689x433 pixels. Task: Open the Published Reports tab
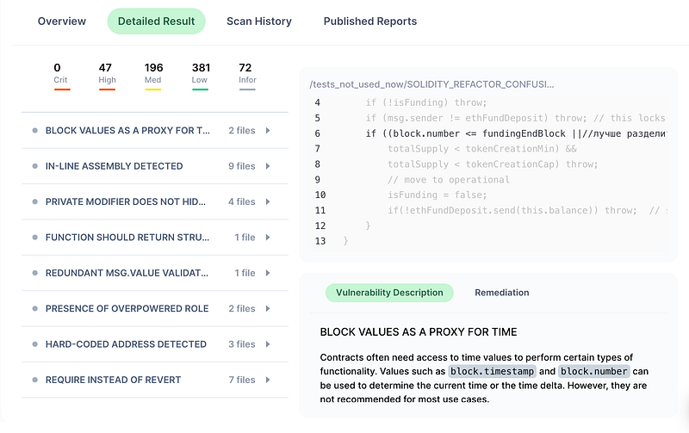369,22
